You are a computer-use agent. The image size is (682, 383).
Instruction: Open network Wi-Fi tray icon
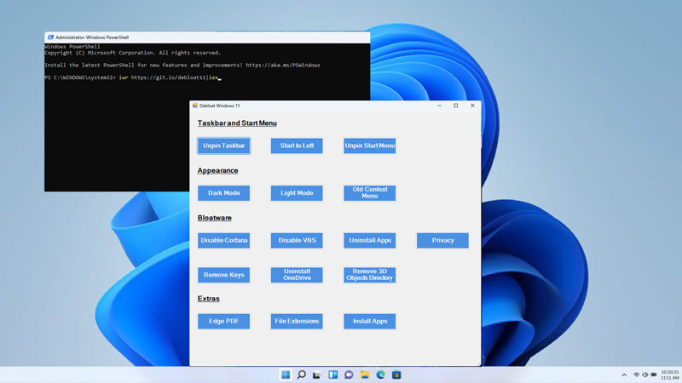point(636,374)
